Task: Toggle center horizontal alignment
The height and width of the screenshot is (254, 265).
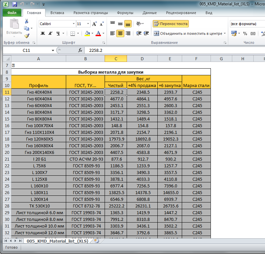Action: click(120, 33)
